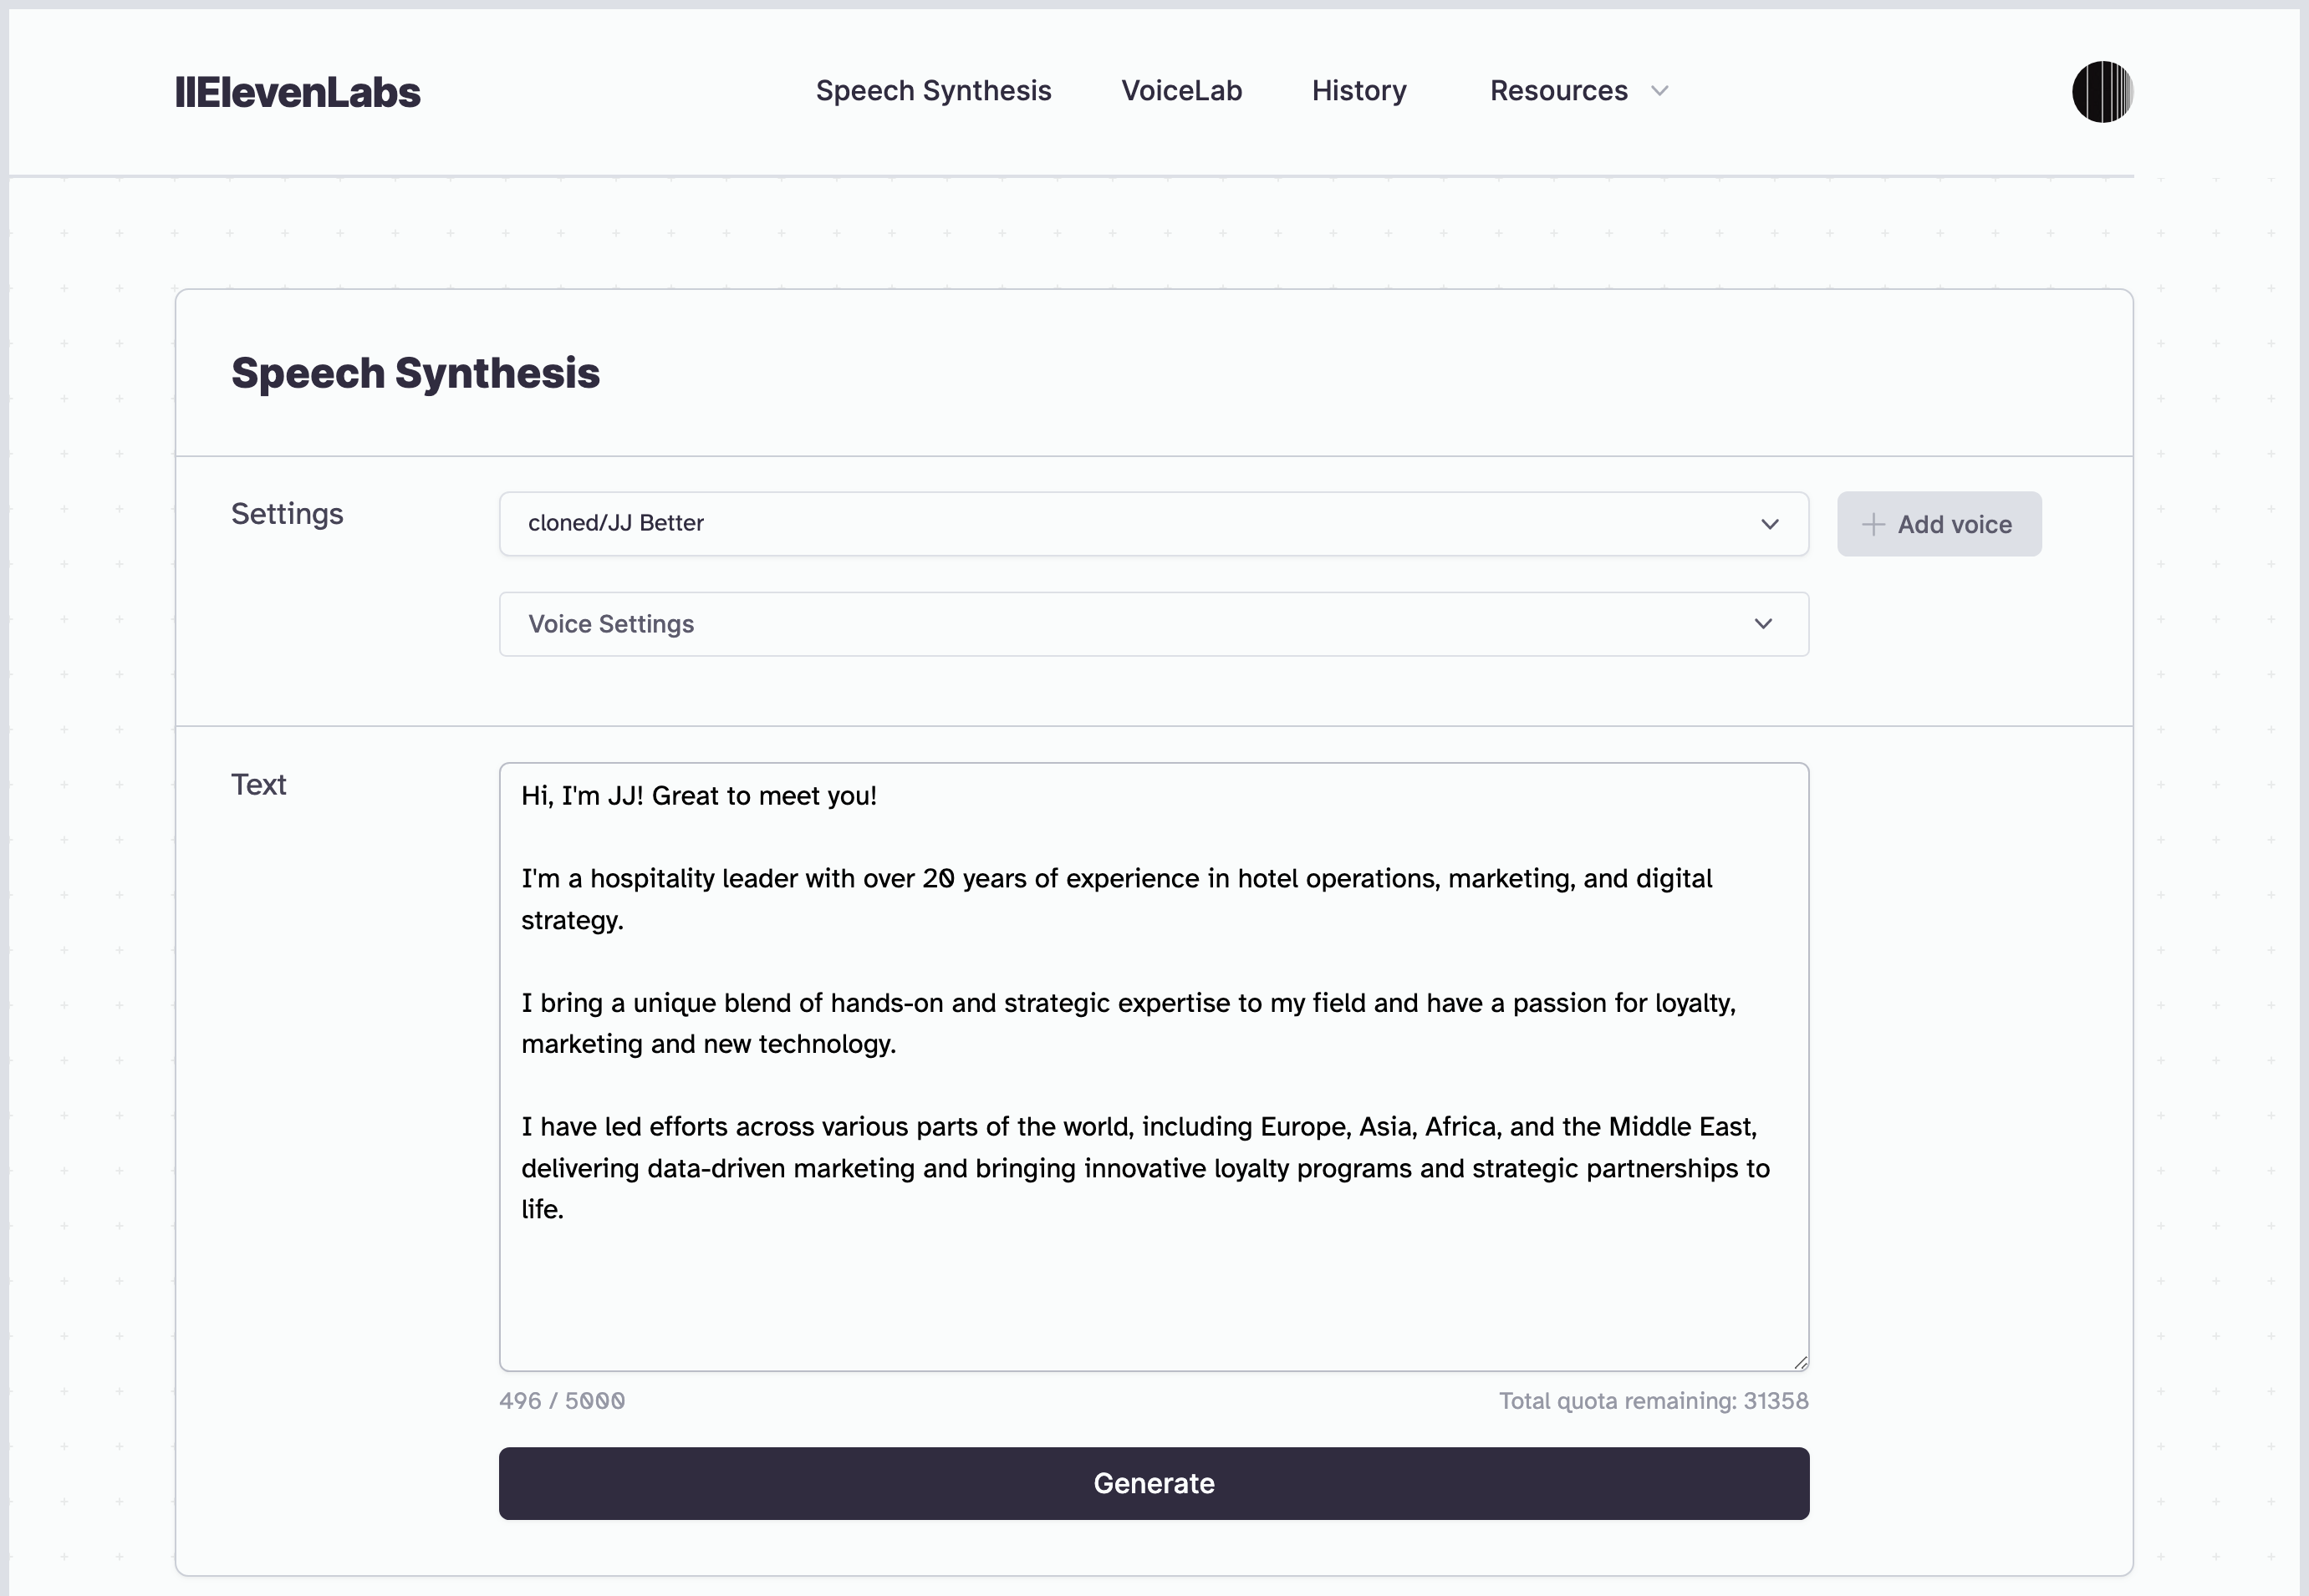This screenshot has height=1596, width=2309.
Task: Click the voice selector chevron arrow
Action: 1770,524
